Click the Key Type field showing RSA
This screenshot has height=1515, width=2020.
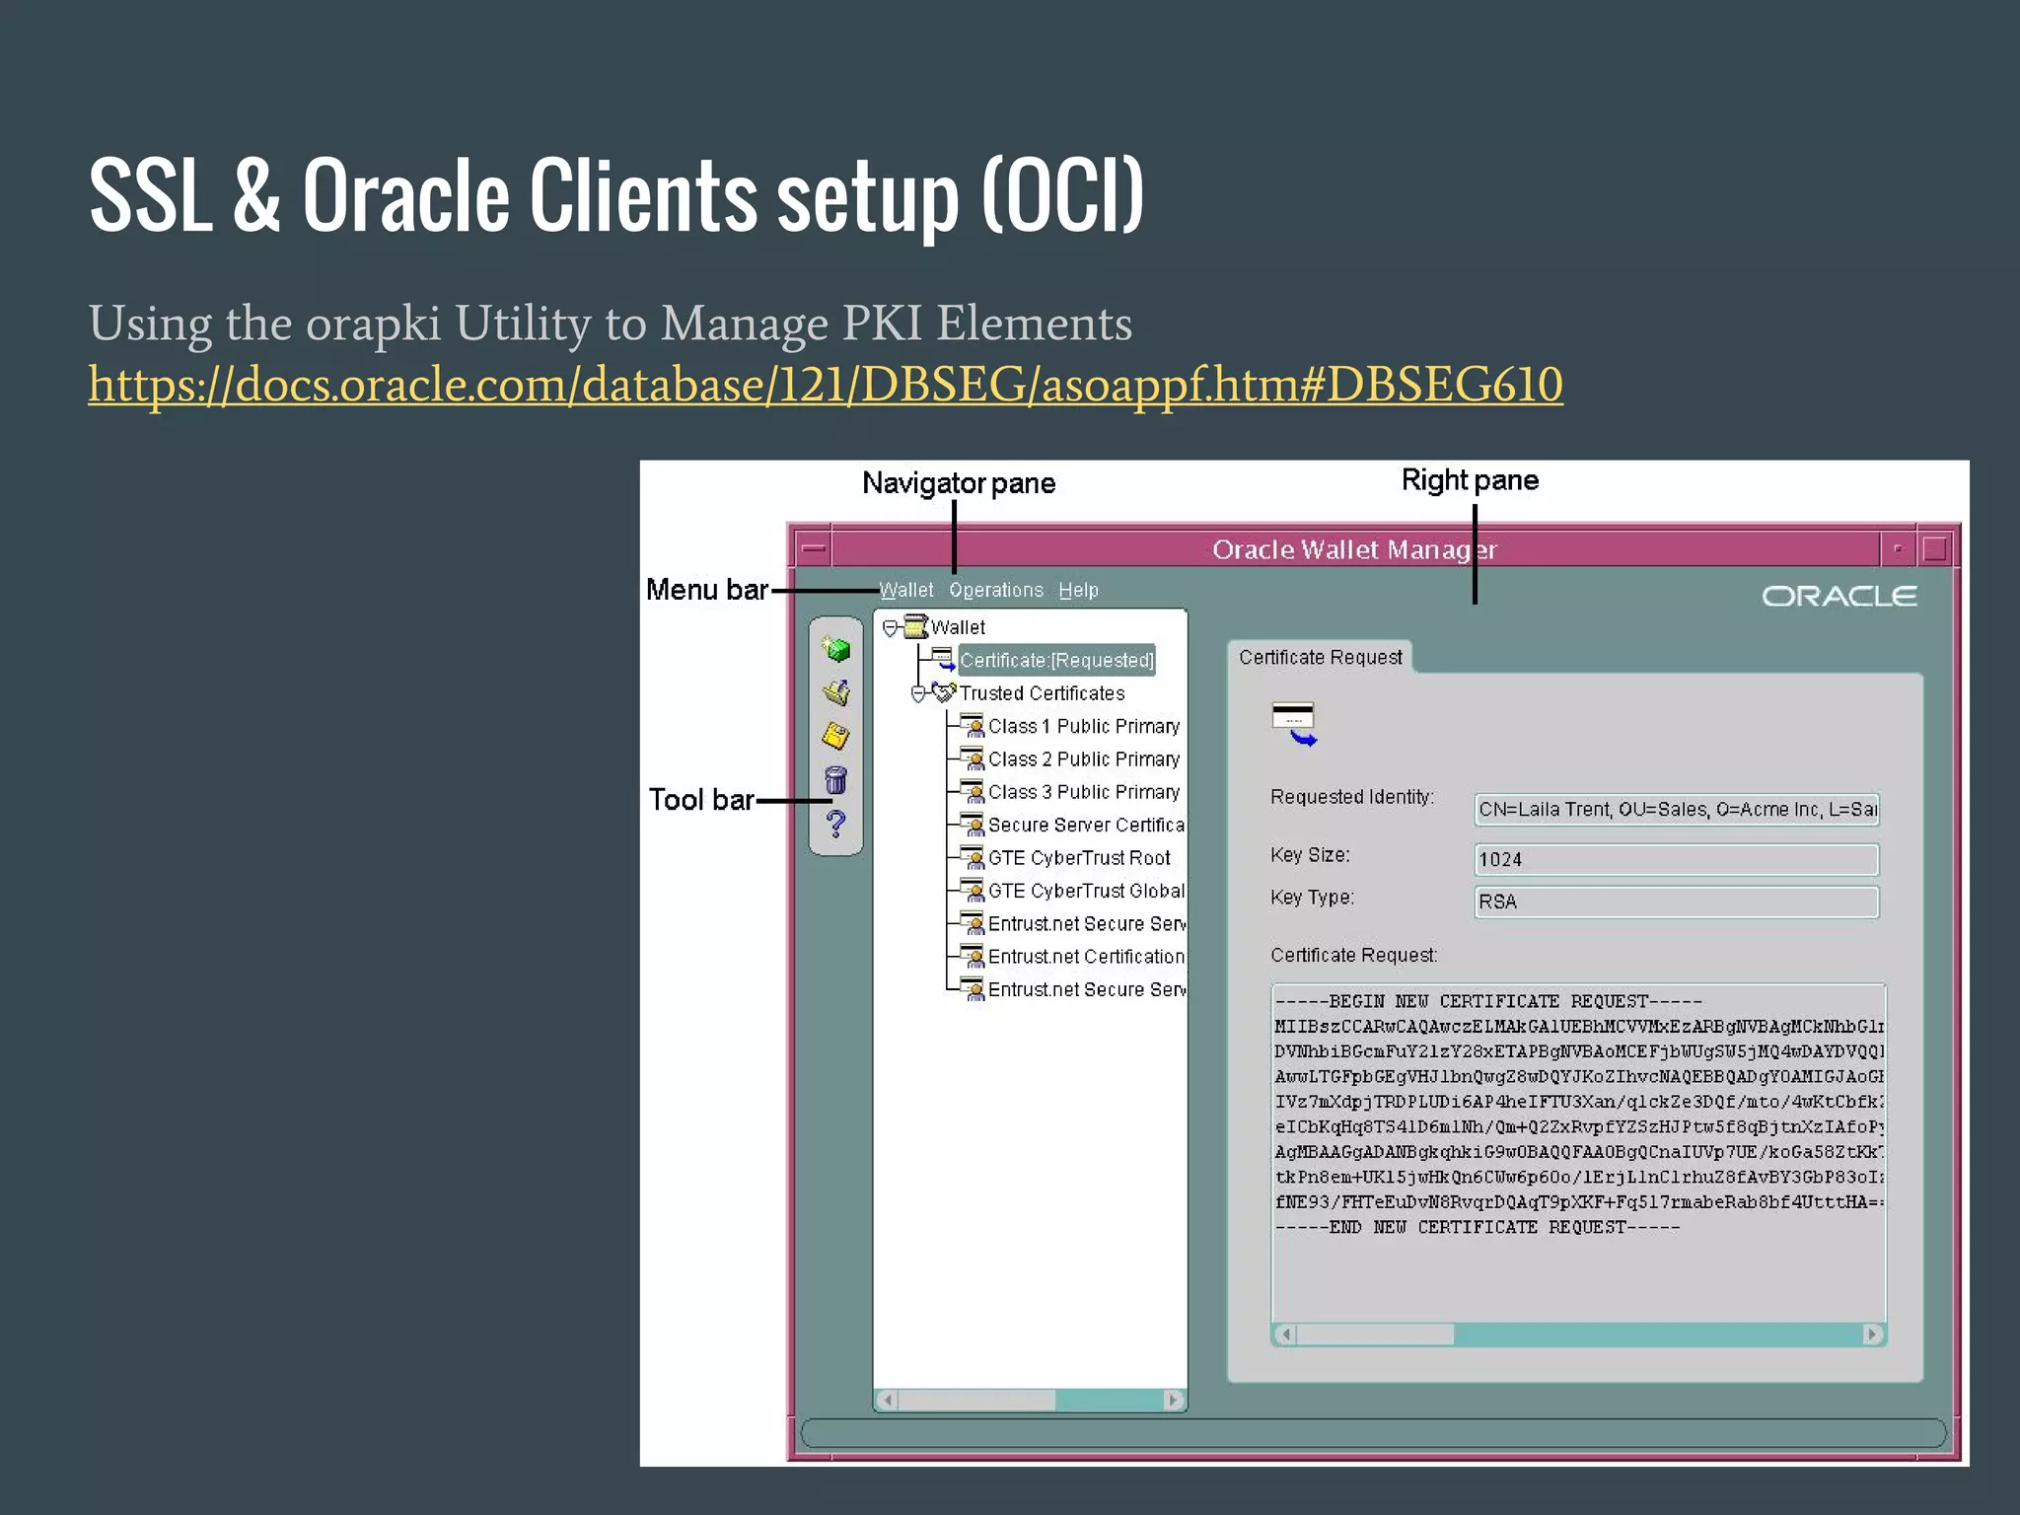[1677, 902]
